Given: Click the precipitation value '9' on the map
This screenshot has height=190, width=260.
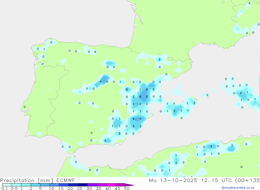Looking at the screenshot, I should point(140,97).
